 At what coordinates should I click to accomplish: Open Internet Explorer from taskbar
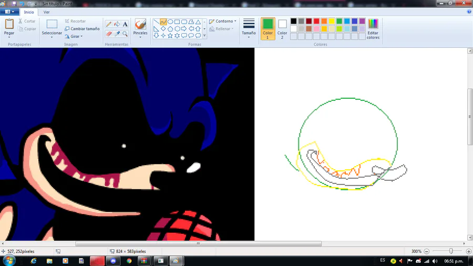pos(33,261)
